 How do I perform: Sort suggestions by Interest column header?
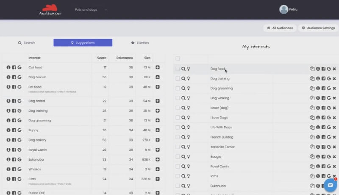point(35,58)
